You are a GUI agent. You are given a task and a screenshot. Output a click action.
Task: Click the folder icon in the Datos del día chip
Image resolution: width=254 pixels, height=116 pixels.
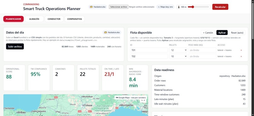pos(106,32)
